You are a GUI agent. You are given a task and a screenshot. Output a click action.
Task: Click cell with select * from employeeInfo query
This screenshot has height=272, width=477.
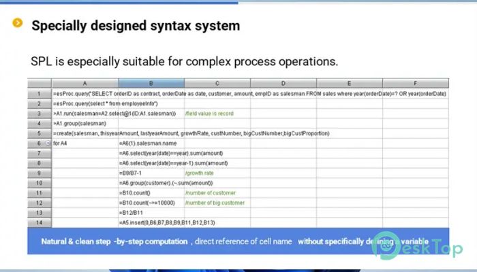(105, 104)
